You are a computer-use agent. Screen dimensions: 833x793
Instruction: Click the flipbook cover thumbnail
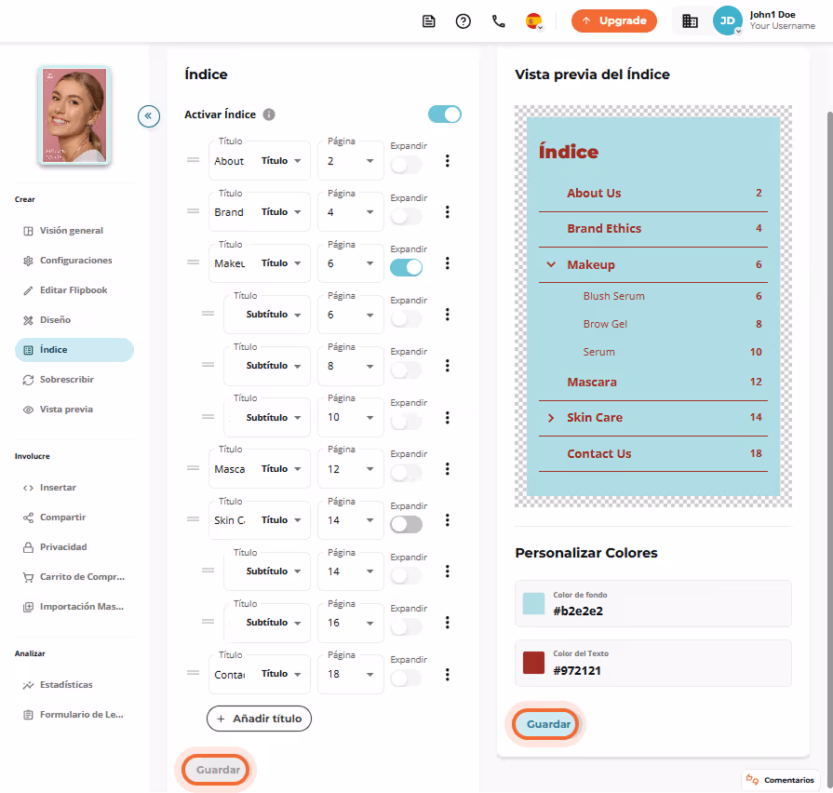coord(74,115)
